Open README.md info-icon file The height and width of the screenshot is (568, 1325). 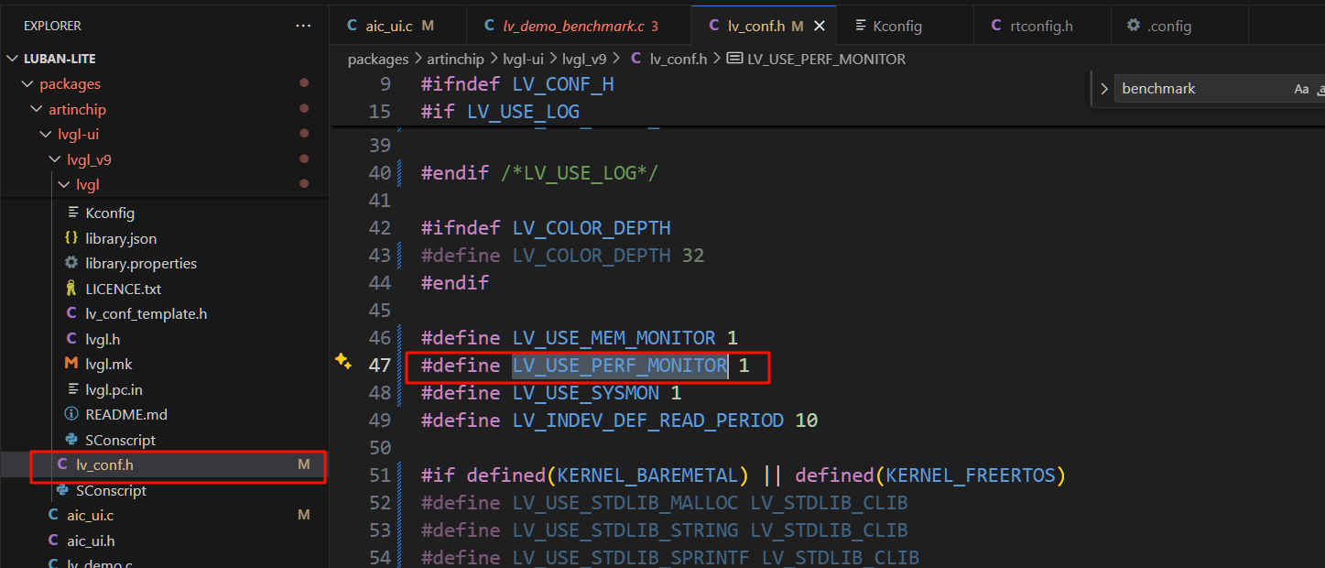click(126, 414)
